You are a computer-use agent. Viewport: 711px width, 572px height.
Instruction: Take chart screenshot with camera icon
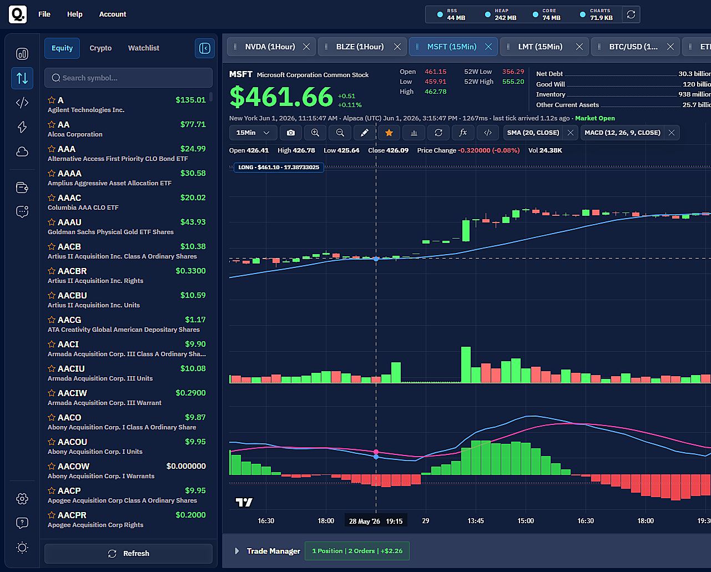(291, 133)
